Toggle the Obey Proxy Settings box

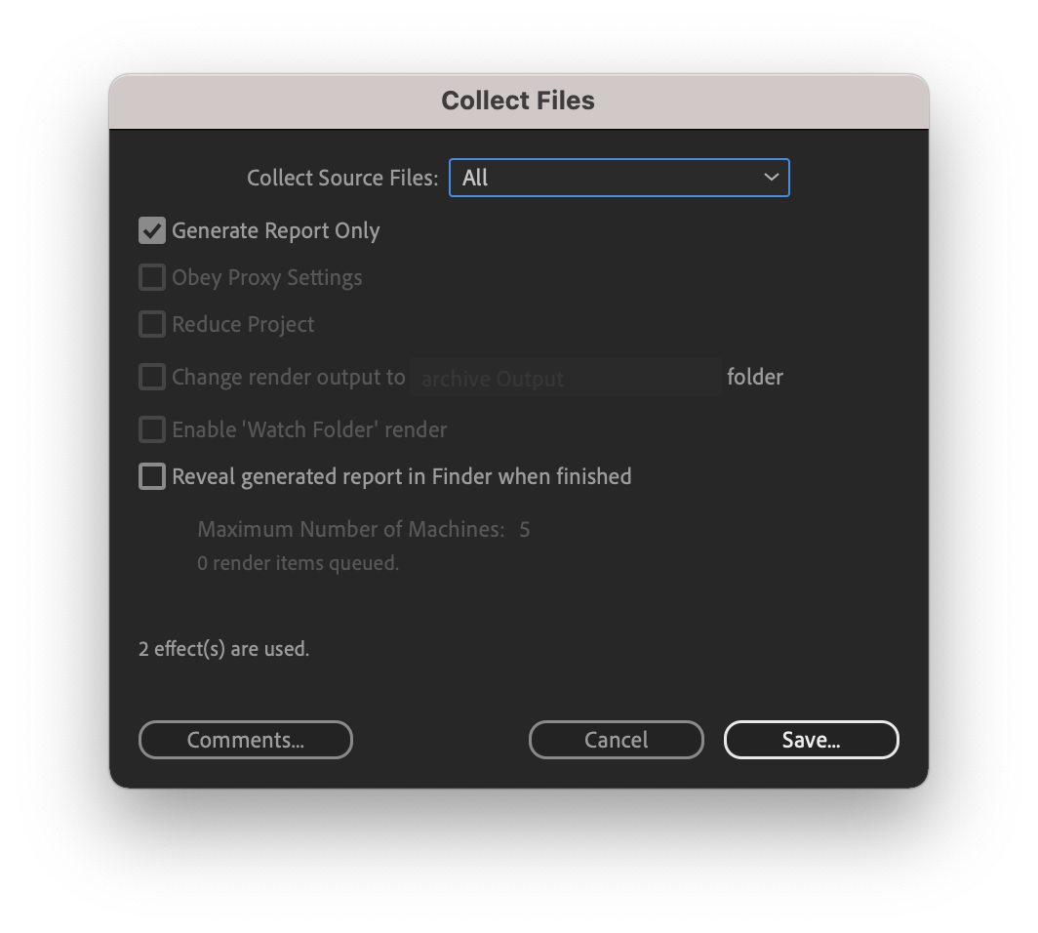[x=152, y=277]
